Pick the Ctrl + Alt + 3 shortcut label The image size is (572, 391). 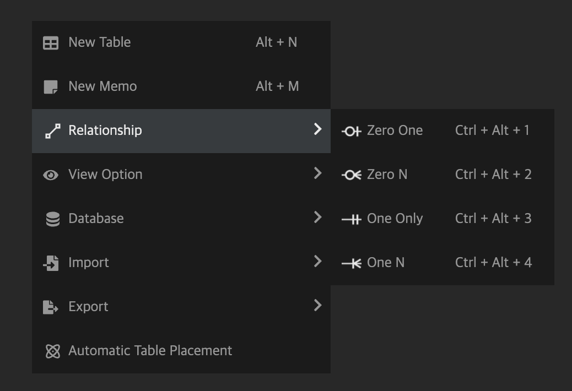(x=493, y=219)
